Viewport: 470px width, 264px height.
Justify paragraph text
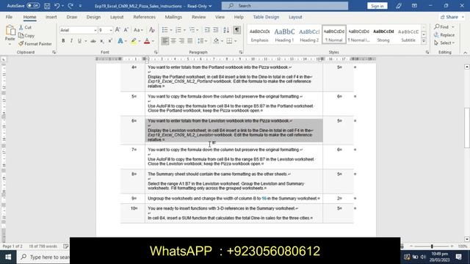[190, 41]
